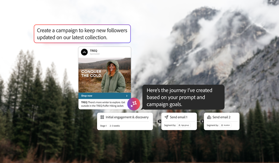Select the Send email 1 step title
The image size is (279, 163).
click(x=179, y=117)
